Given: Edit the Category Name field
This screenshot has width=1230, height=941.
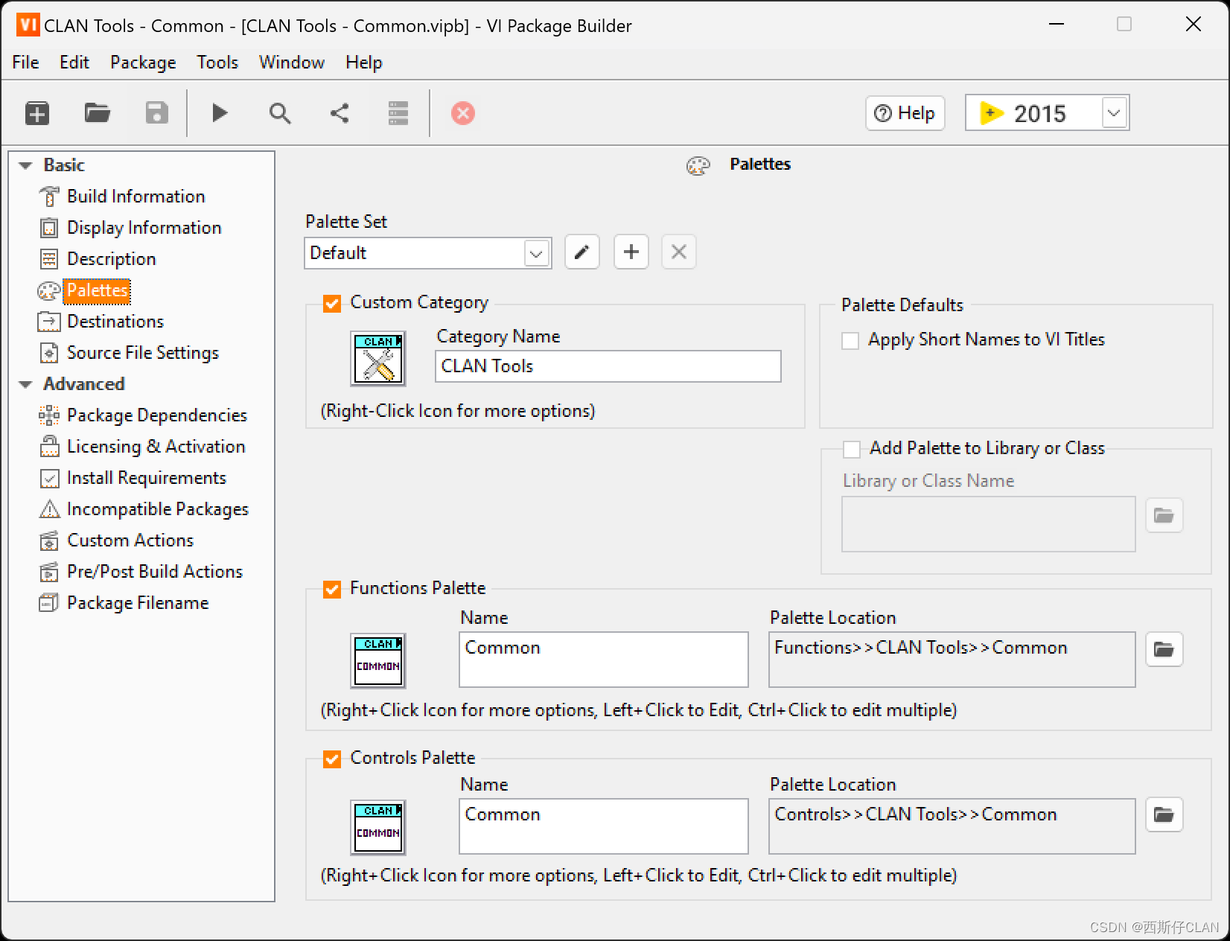Looking at the screenshot, I should coord(607,366).
